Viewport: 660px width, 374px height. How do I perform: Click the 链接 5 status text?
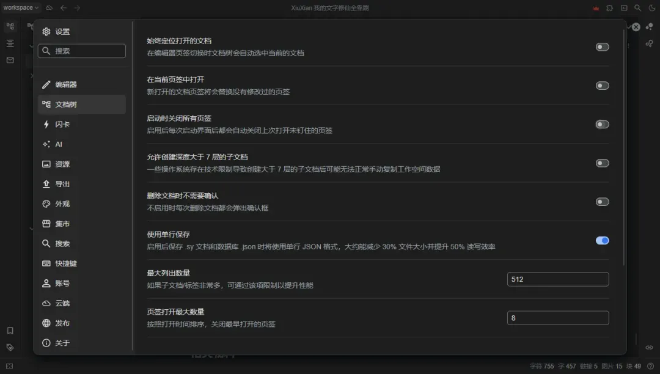point(588,367)
